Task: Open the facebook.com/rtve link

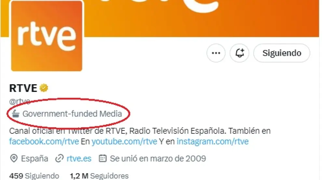Action: pyautogui.click(x=44, y=141)
